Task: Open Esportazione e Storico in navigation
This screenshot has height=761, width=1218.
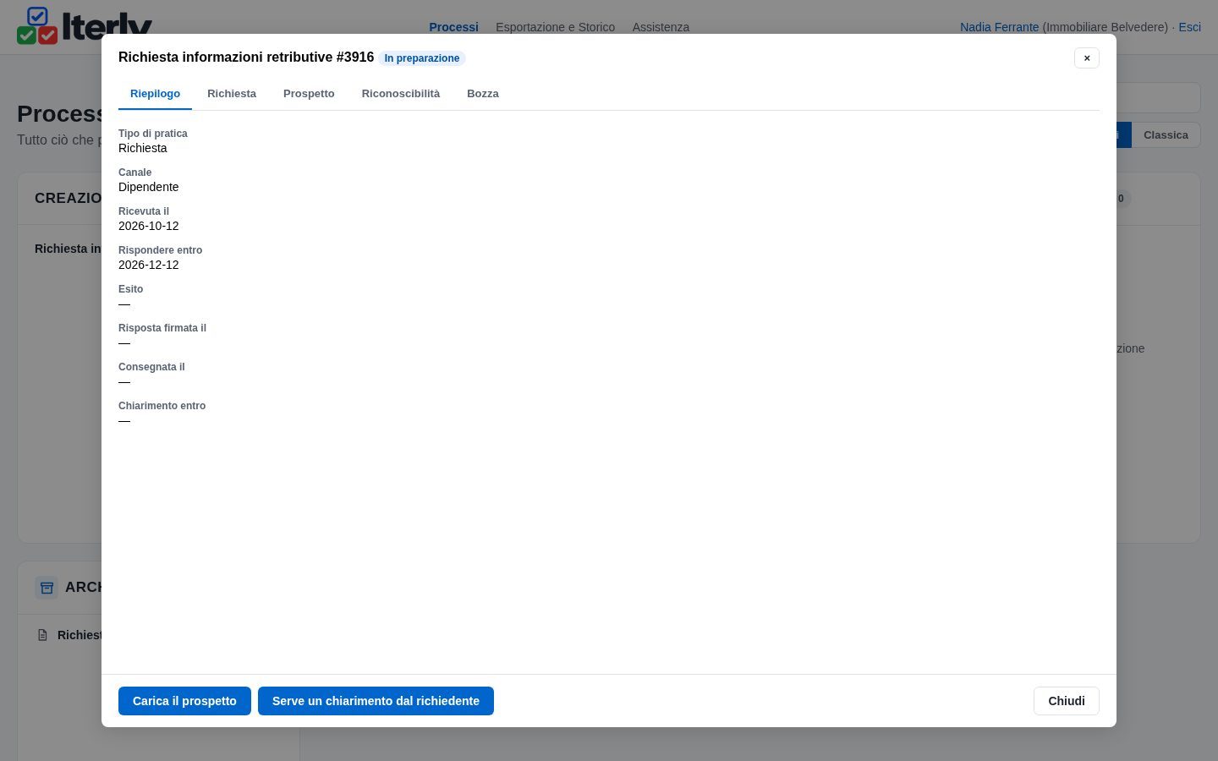Action: pos(555,27)
